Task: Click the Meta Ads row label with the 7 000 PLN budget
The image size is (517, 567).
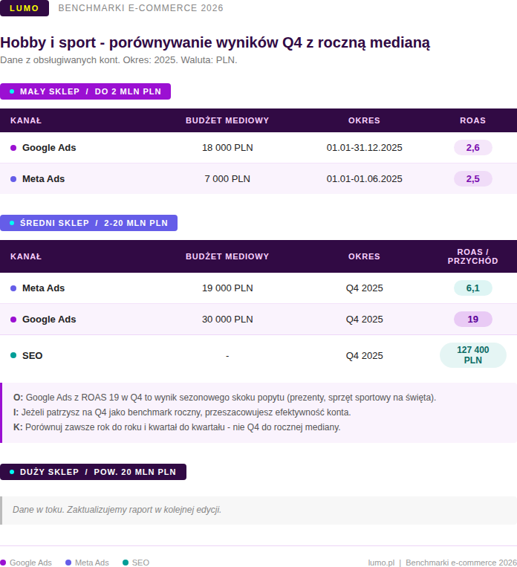Action: click(x=43, y=178)
